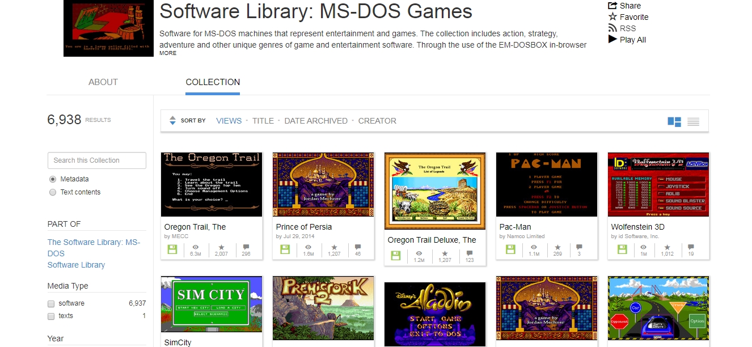Open the reviews bubble on Oregon Trail, The

tap(246, 248)
